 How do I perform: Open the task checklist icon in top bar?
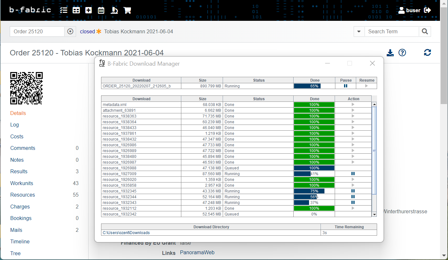[64, 10]
